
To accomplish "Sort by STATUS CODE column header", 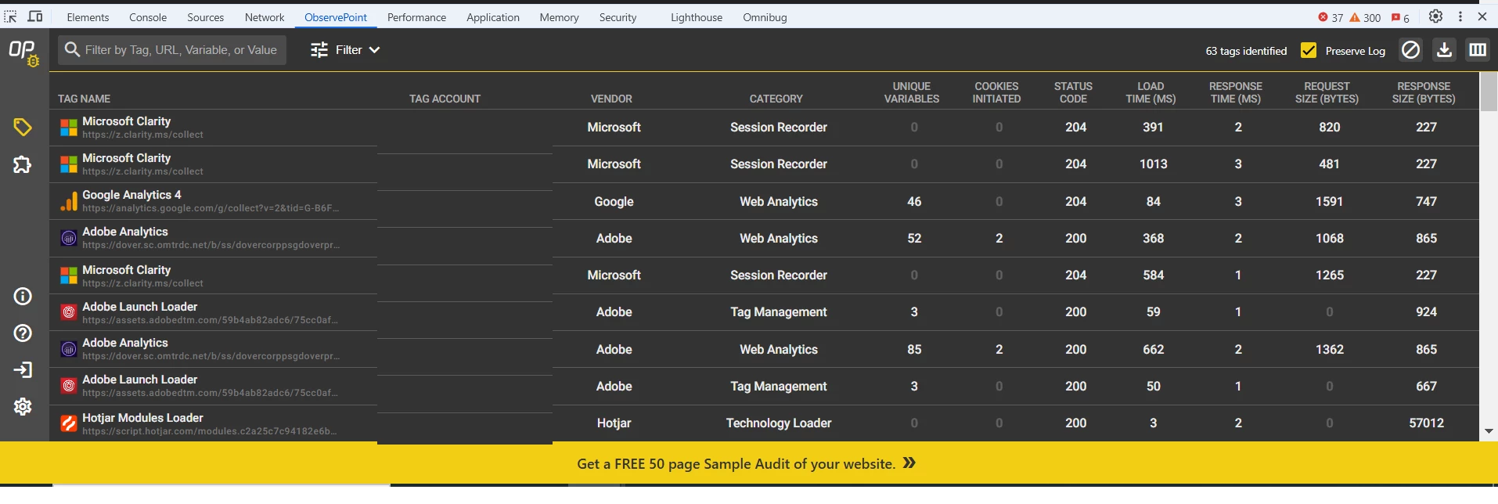I will pos(1073,92).
